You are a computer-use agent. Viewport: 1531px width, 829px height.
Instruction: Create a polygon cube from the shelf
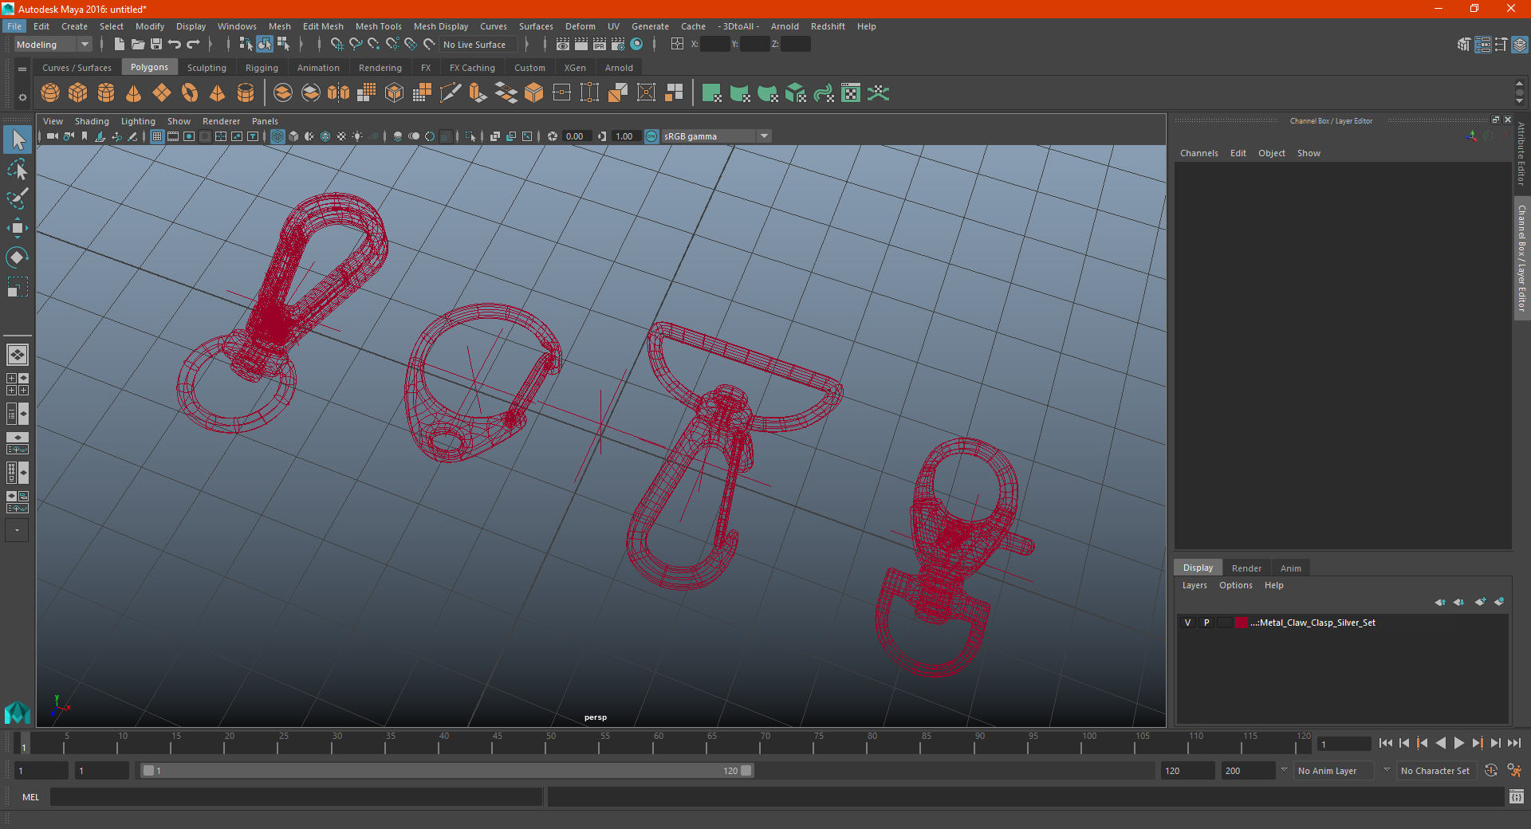click(78, 93)
